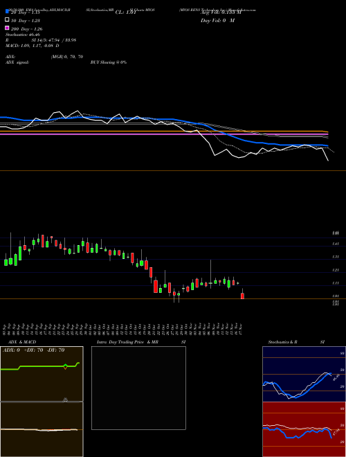Open the red RSI chart panel

304,429
